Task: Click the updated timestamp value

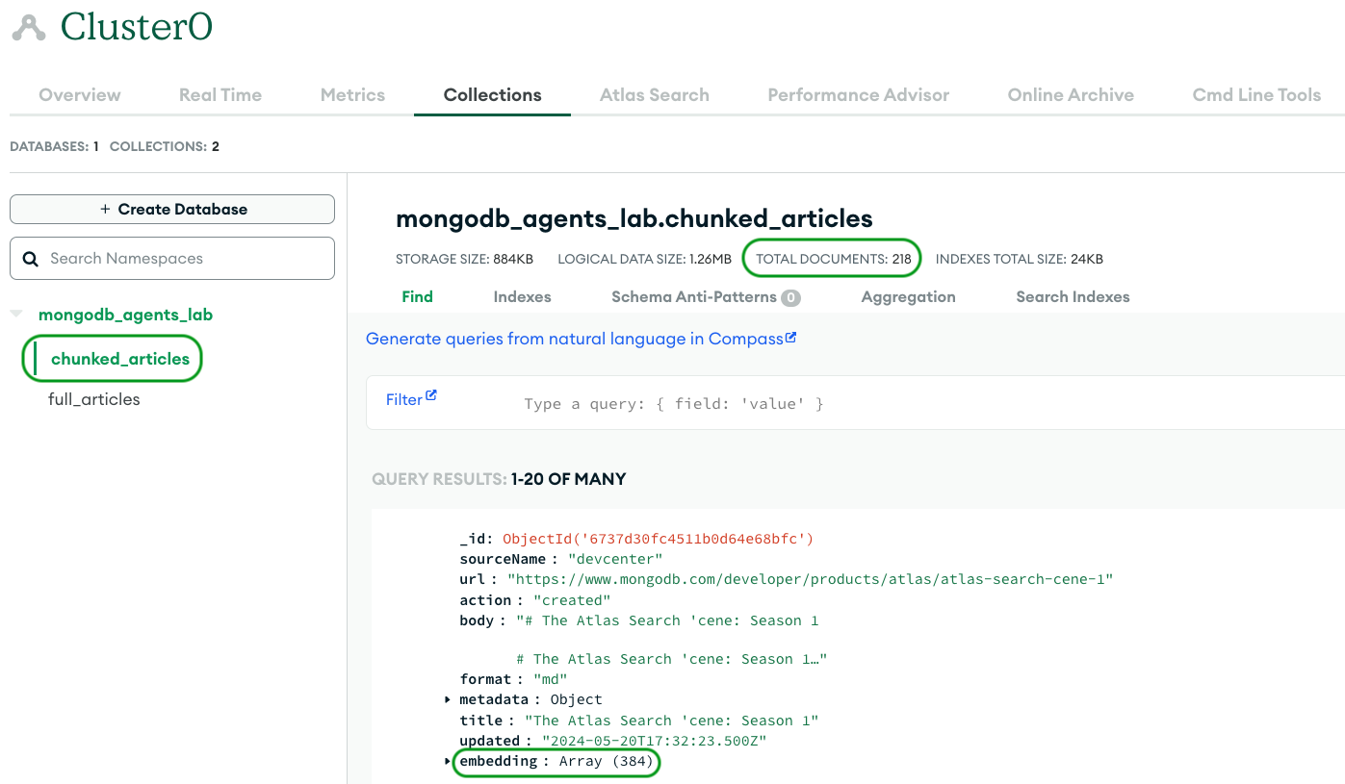Action: click(x=654, y=741)
